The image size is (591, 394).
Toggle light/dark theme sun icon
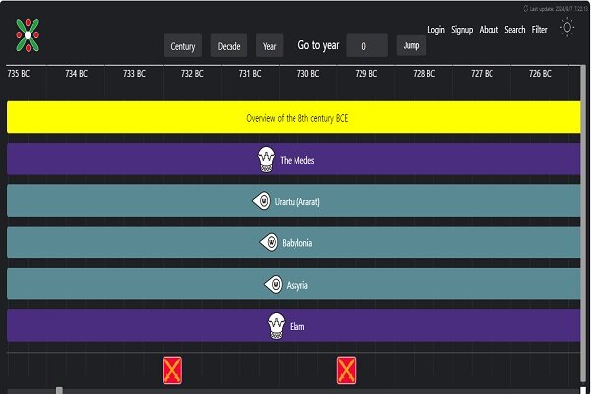[x=566, y=28]
